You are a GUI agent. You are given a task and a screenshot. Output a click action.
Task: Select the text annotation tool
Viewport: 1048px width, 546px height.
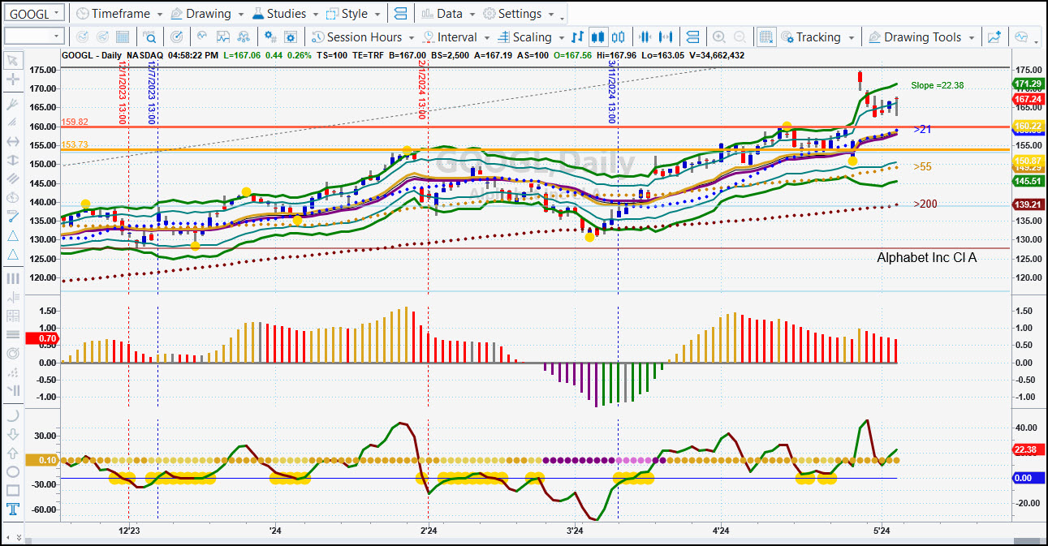[13, 509]
